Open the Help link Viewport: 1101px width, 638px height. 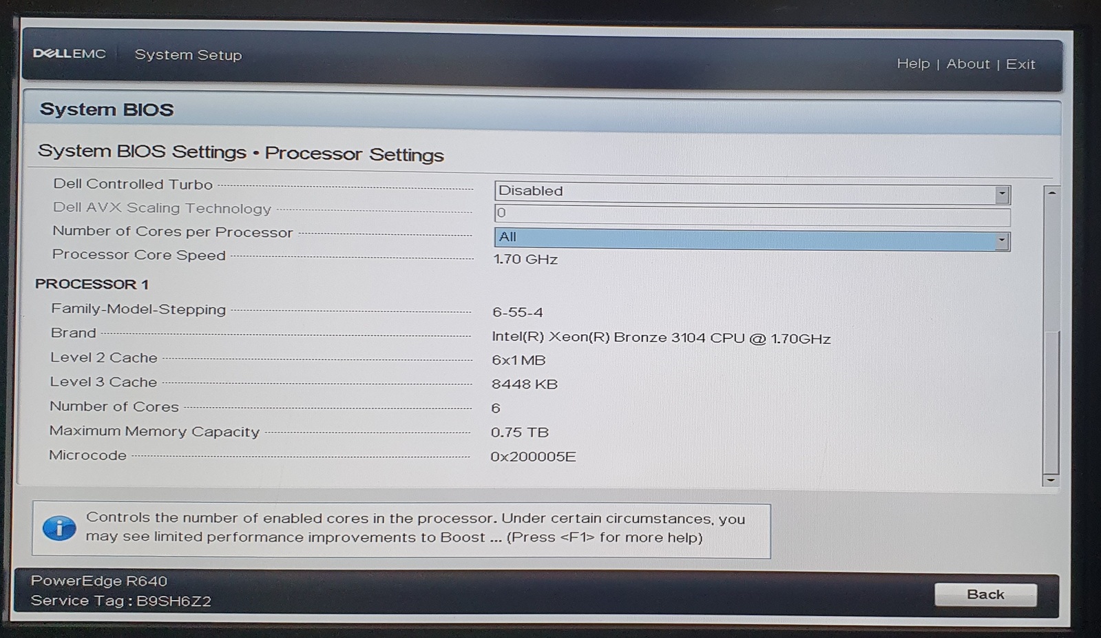pyautogui.click(x=913, y=63)
